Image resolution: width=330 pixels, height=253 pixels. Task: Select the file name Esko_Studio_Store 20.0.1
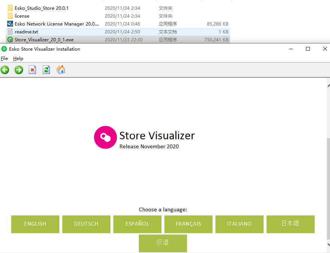click(41, 8)
